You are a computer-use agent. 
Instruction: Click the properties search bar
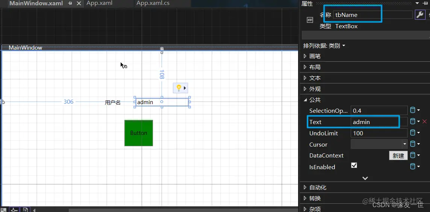[x=366, y=35]
